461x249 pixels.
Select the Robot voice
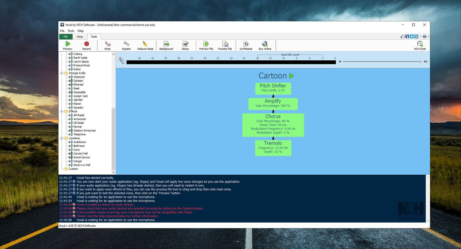coord(77,69)
